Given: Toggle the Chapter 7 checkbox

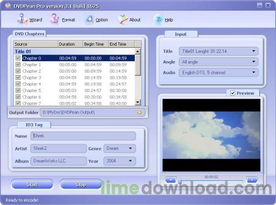Looking at the screenshot, I should 18,103.
